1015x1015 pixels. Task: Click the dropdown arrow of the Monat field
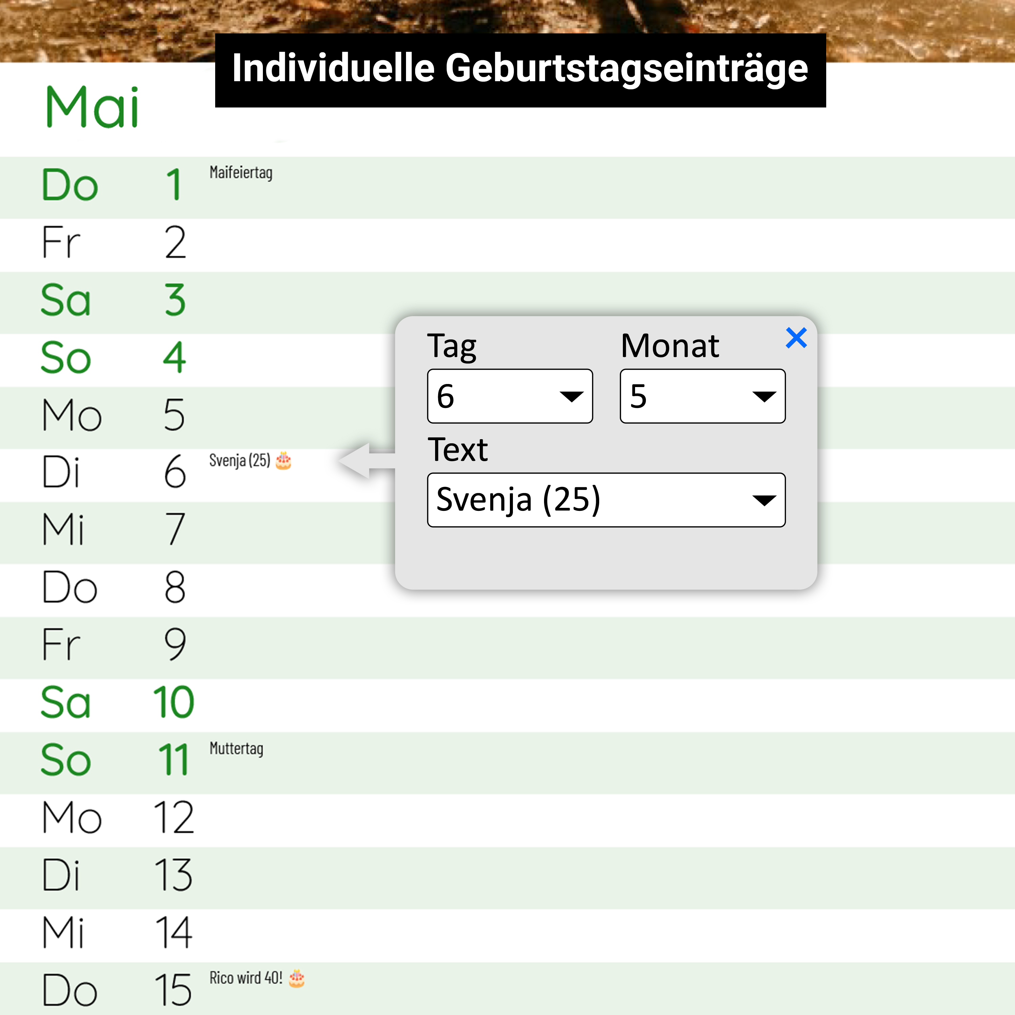pos(764,398)
